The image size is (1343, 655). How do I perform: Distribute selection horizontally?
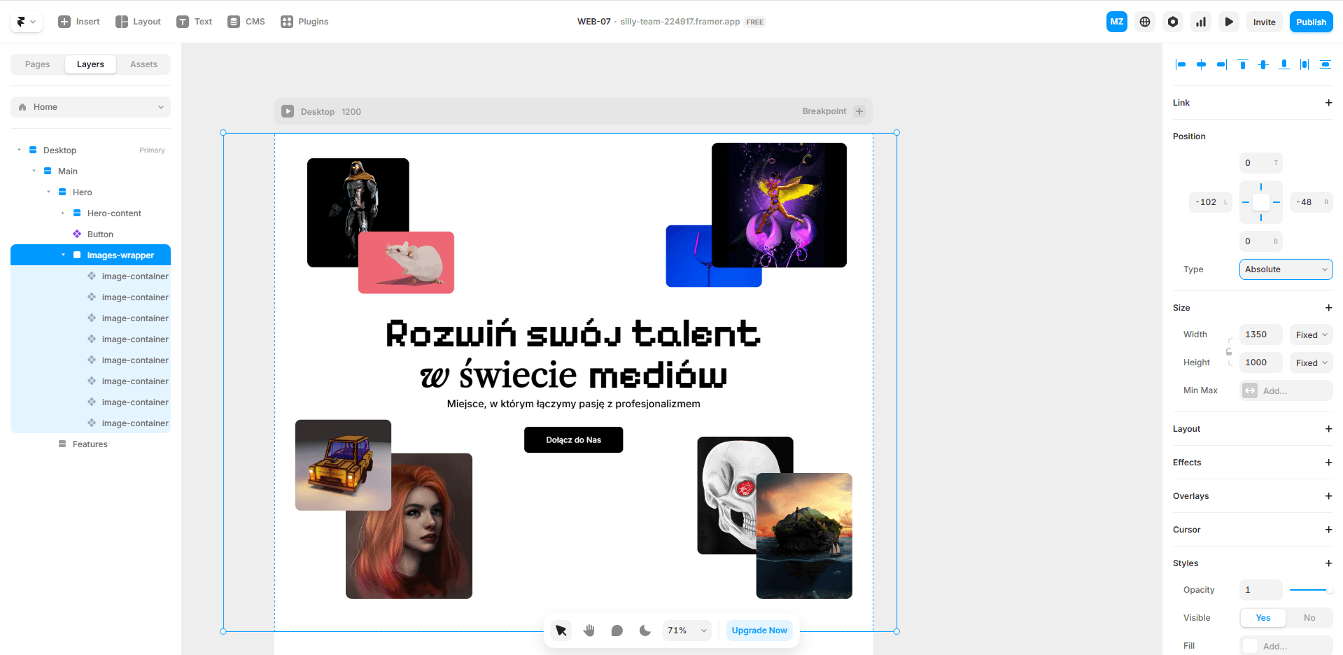pos(1305,64)
